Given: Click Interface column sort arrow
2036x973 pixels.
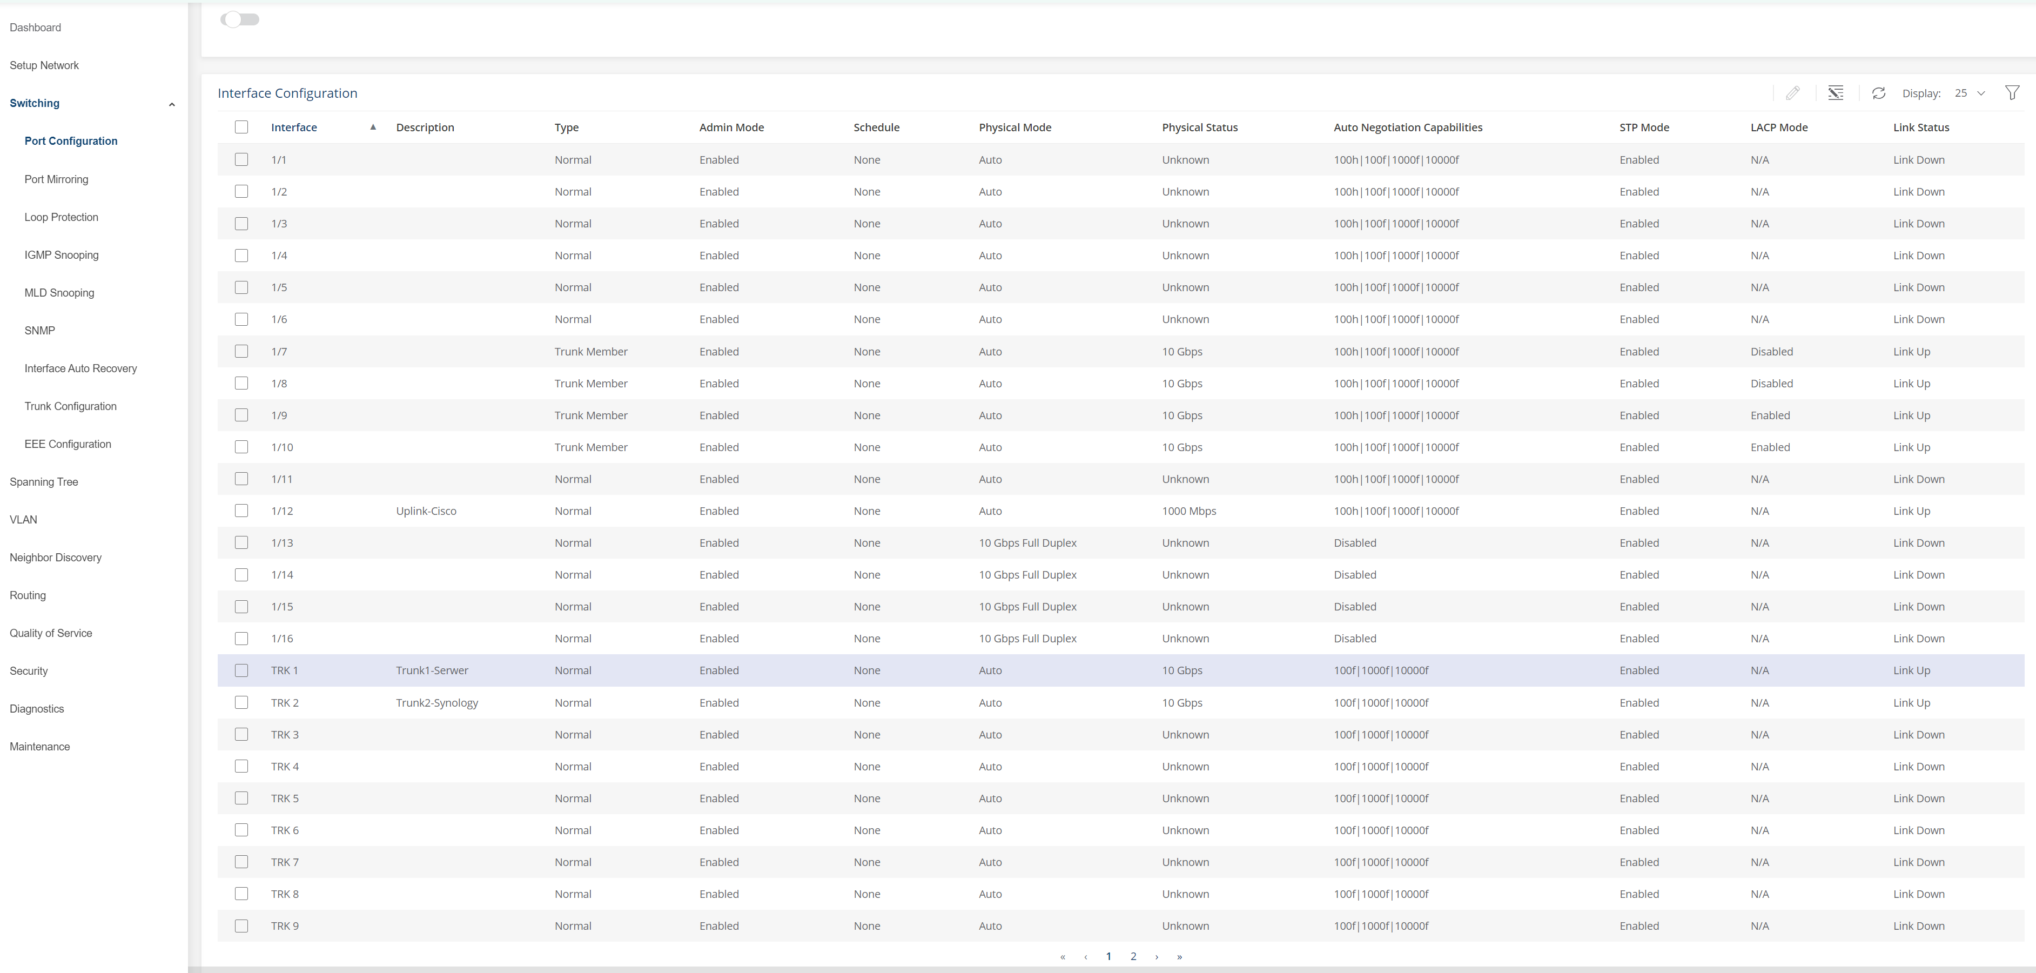Looking at the screenshot, I should click(x=373, y=128).
